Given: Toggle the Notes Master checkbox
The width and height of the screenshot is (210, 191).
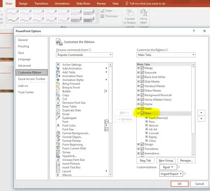Looking at the screenshot, I should [142, 90].
